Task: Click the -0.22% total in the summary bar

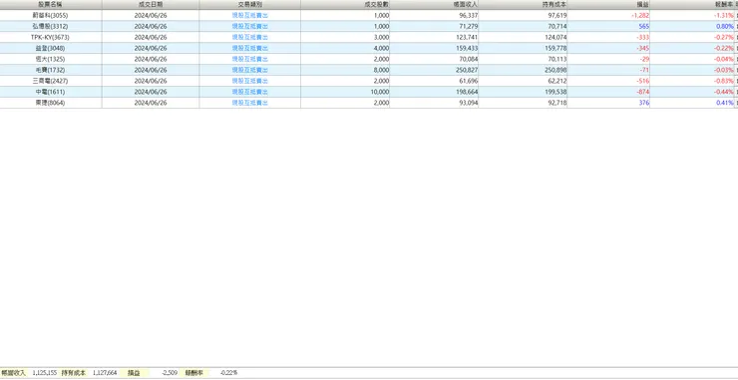Action: click(229, 372)
